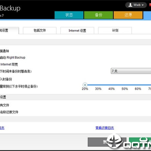Click the 时间未备份时警告我 label
Image resolution: width=151 pixels, height=151 pixels.
[x=16, y=72]
